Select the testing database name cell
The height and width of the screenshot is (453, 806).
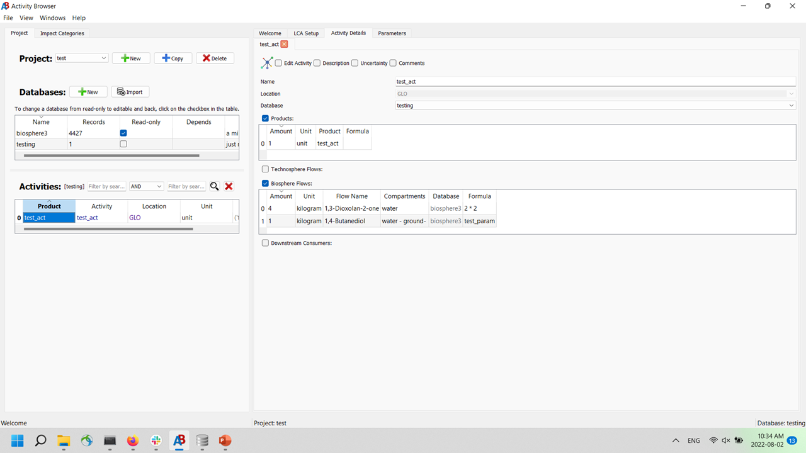pos(41,144)
